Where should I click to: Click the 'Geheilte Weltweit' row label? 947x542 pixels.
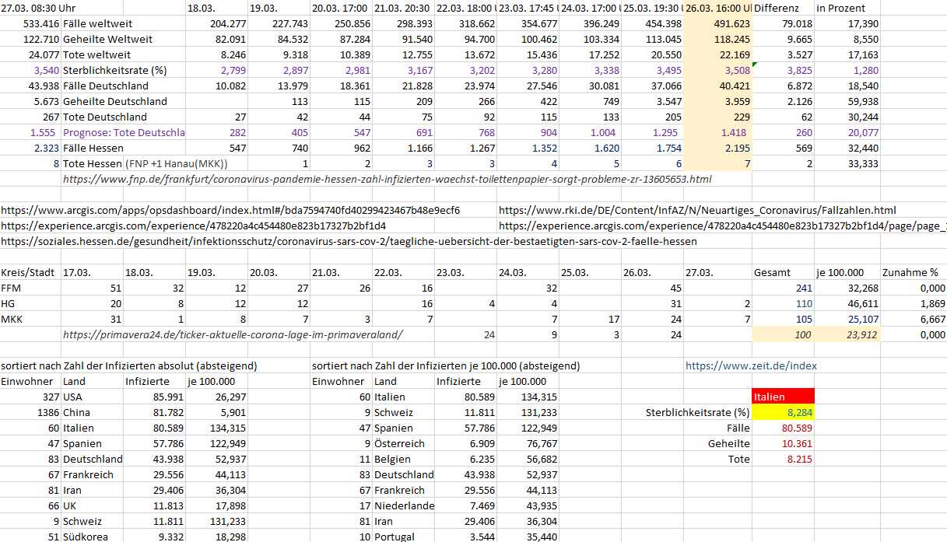(x=107, y=39)
